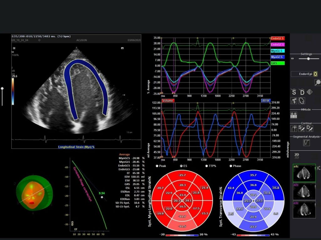Image resolution: width=321 pixels, height=240 pixels.
Task: Click the MMode icon under MMode section
Action: (x=294, y=115)
